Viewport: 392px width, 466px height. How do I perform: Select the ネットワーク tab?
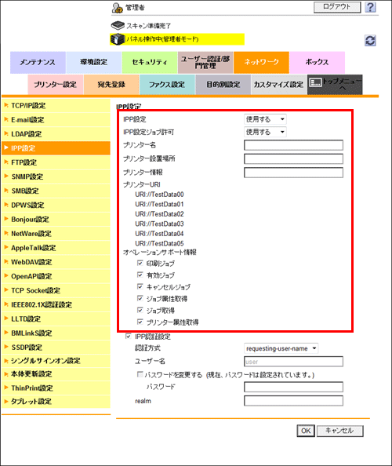click(261, 63)
